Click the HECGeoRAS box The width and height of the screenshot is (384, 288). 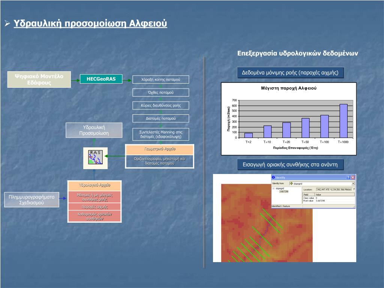click(x=101, y=79)
